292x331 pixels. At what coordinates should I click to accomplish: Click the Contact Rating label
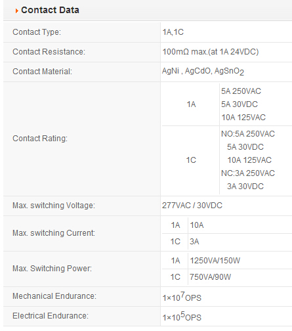pyautogui.click(x=40, y=139)
